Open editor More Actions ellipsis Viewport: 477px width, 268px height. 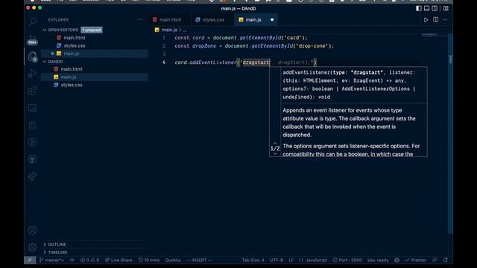[x=445, y=20]
